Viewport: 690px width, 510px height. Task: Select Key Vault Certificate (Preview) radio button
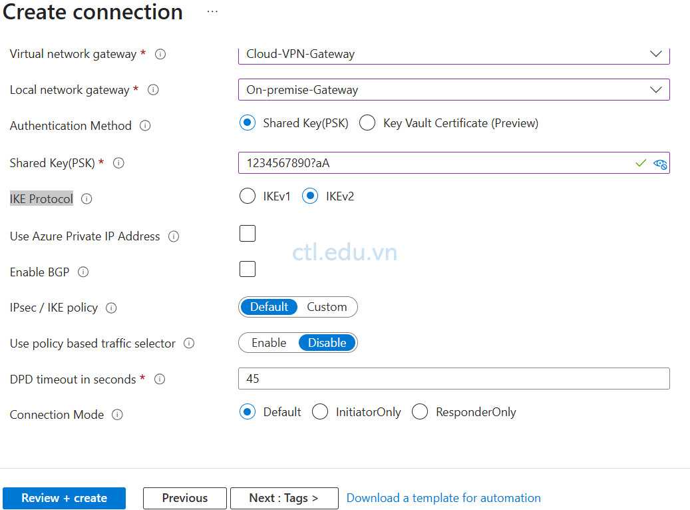[367, 123]
